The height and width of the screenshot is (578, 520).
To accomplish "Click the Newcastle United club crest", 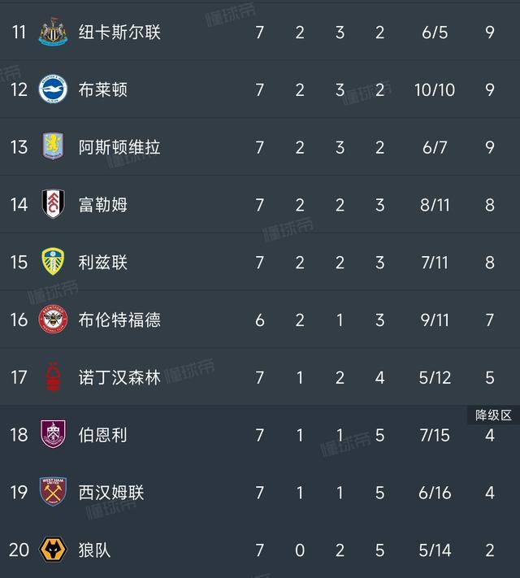I will pyautogui.click(x=54, y=32).
